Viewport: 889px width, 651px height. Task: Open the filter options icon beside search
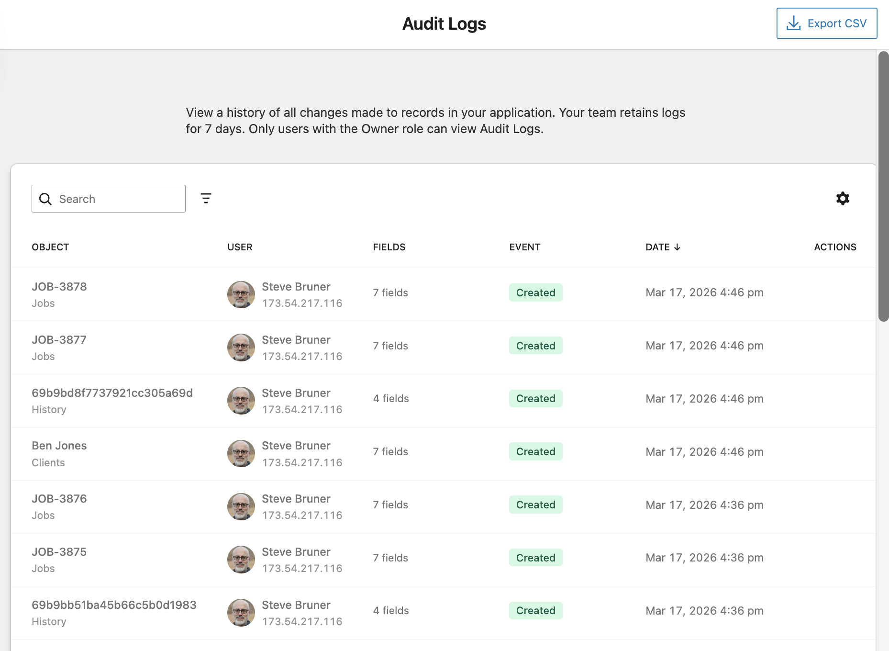(x=206, y=198)
